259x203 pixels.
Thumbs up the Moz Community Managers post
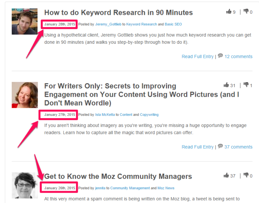click(x=226, y=175)
